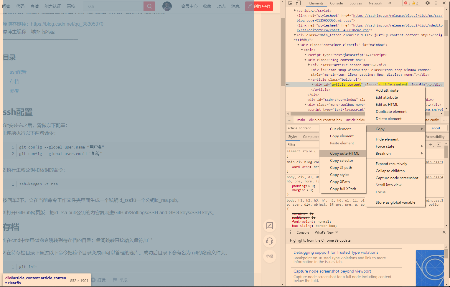
Task: Choose Edit as HTML in context menu
Action: pos(395,105)
